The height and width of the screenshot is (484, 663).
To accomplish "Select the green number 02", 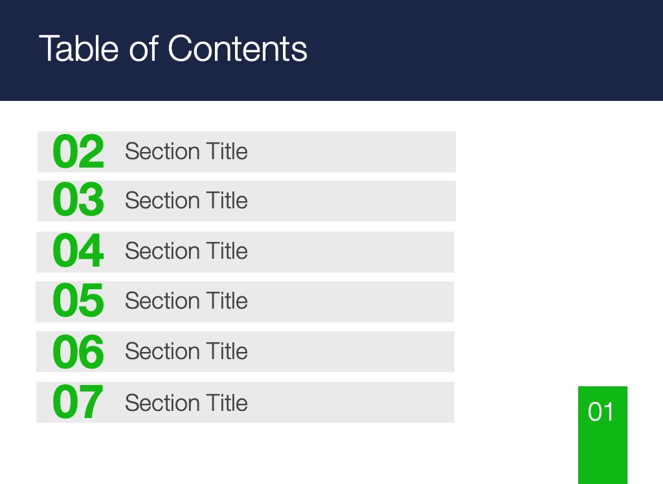I will (78, 151).
